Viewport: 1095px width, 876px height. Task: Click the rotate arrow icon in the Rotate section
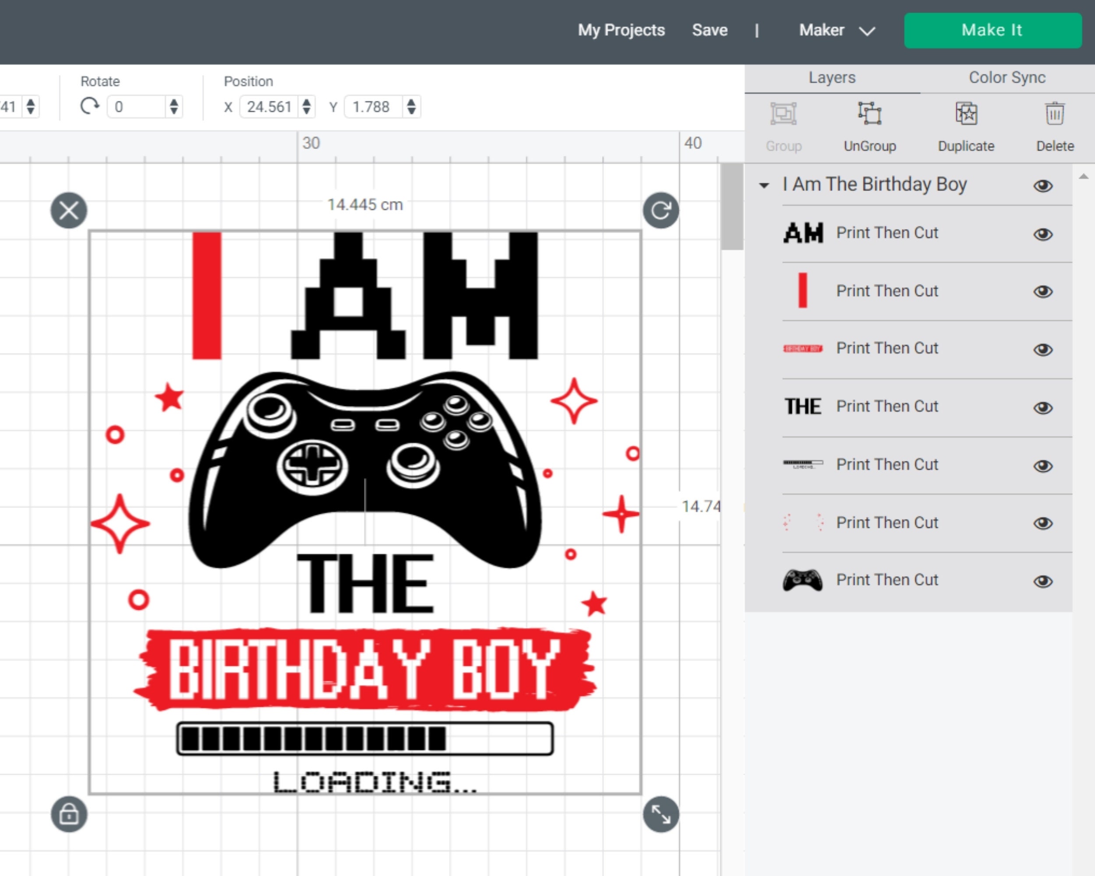click(x=90, y=106)
